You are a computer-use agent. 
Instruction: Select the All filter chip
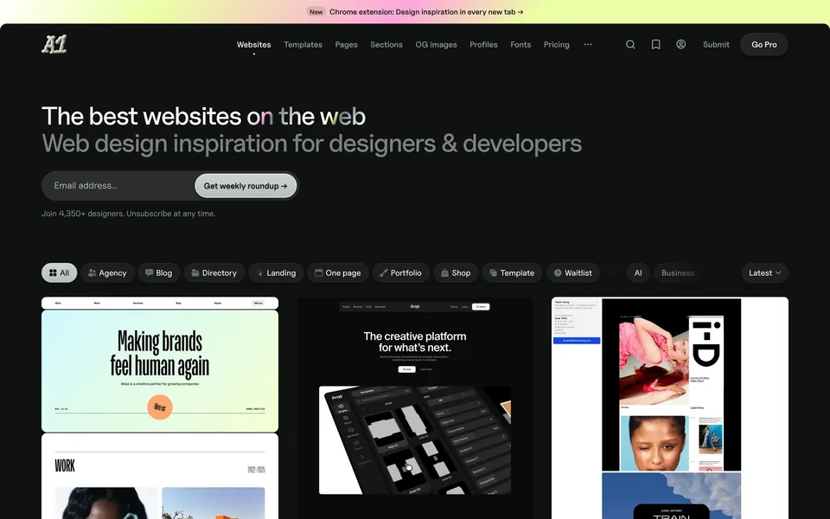tap(60, 272)
